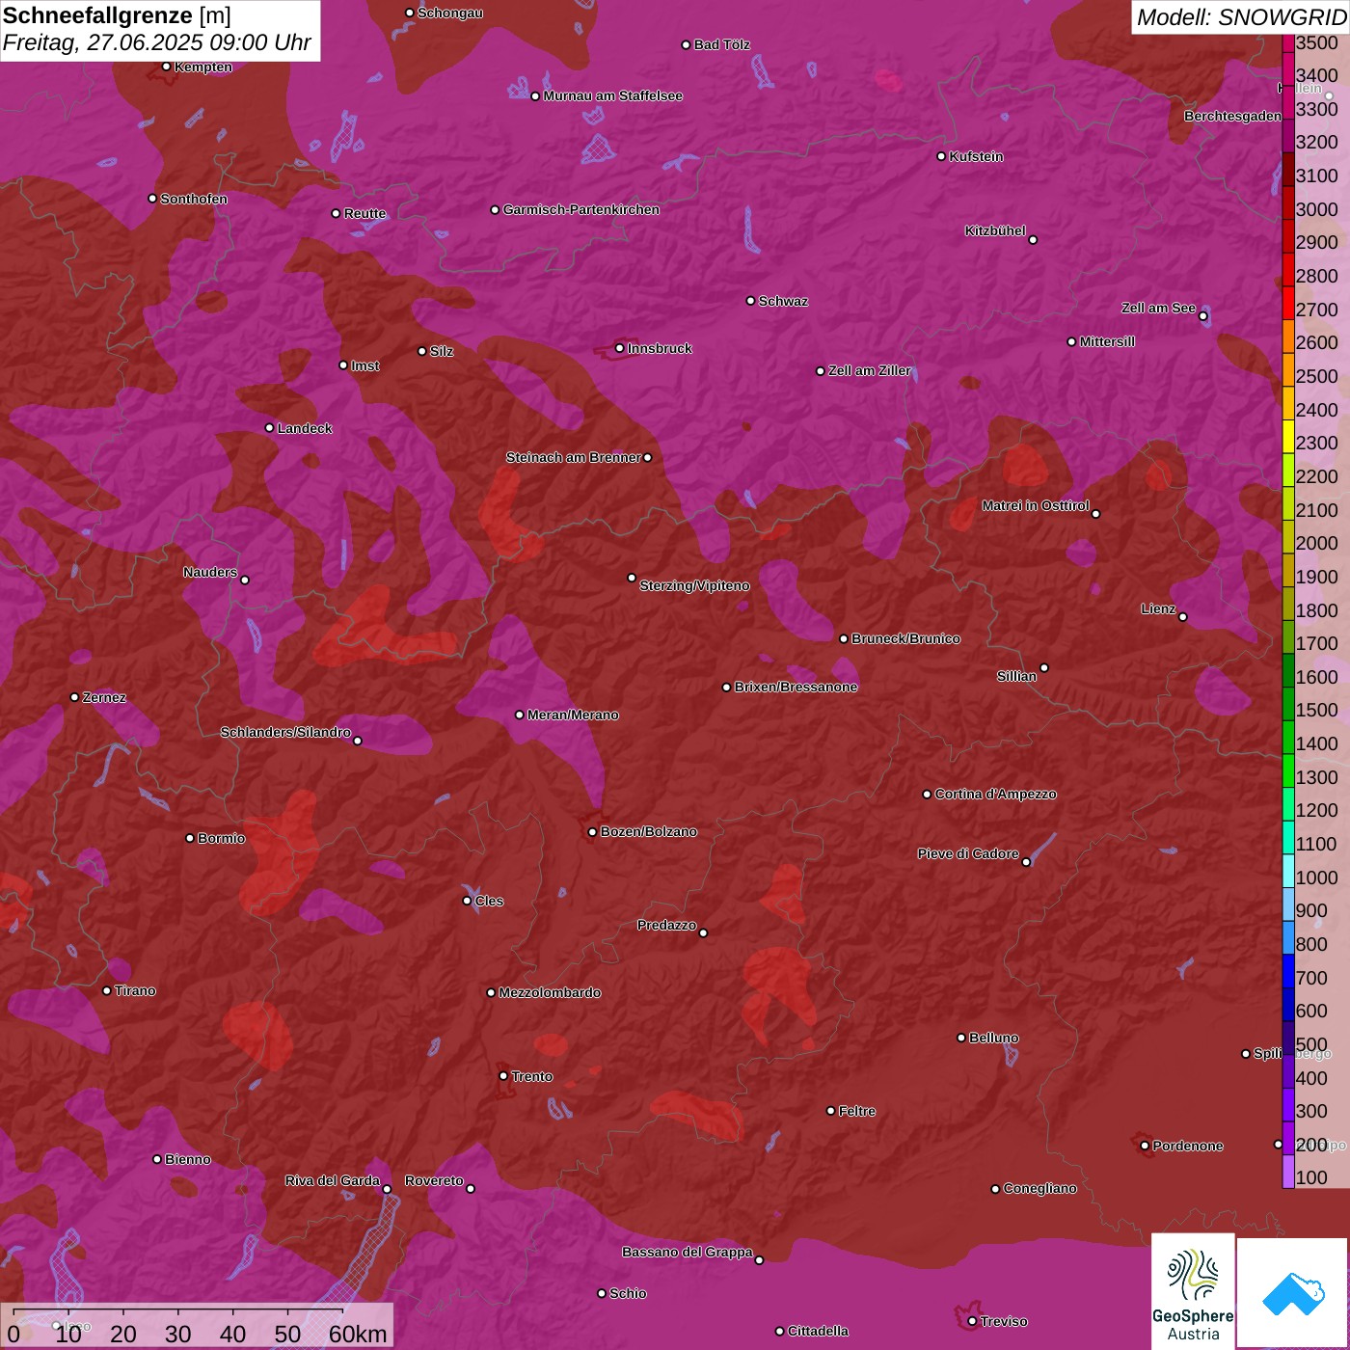Click the 2000 legend value label
This screenshot has width=1350, height=1350.
[x=1317, y=543]
